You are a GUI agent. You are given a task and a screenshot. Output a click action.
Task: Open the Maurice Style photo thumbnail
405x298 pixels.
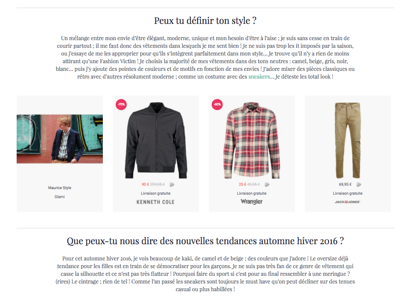[x=60, y=139]
